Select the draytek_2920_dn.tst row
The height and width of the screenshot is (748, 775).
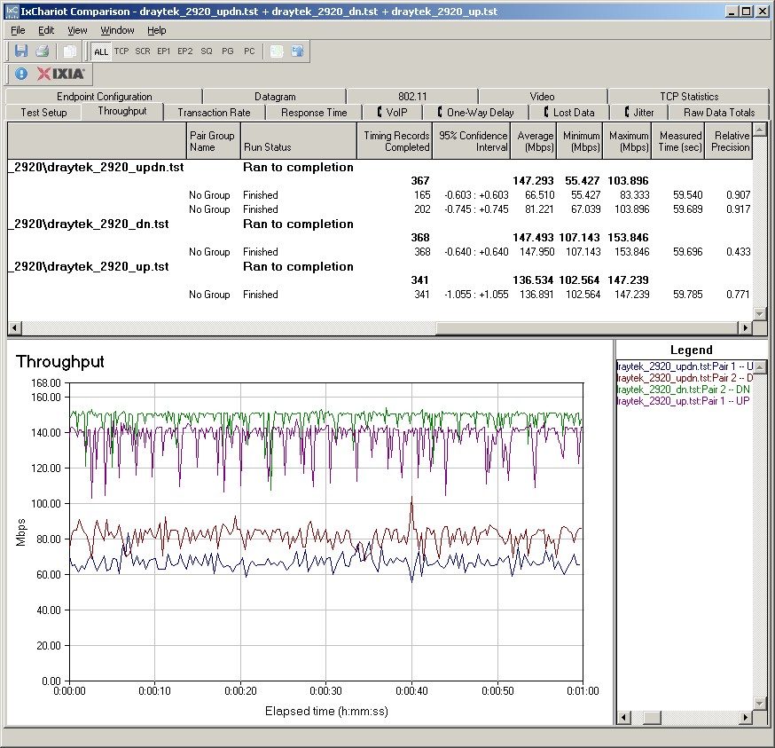pyautogui.click(x=380, y=224)
